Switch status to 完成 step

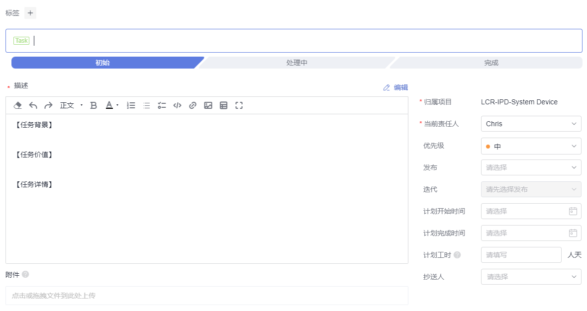491,63
